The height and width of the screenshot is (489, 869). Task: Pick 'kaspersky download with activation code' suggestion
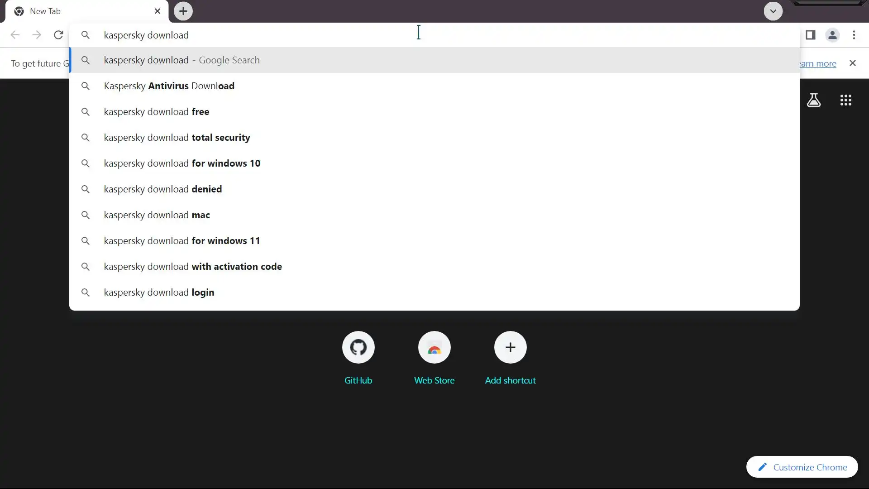click(193, 267)
